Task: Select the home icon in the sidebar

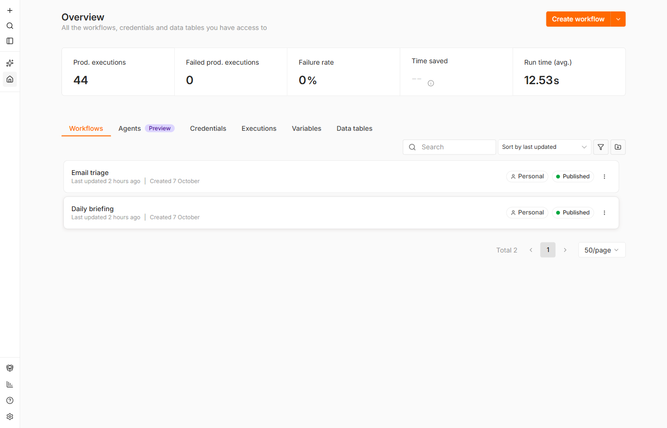Action: tap(10, 79)
